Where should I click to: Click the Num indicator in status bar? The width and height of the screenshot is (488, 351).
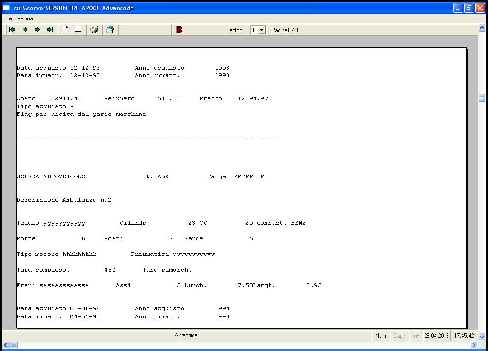point(381,336)
